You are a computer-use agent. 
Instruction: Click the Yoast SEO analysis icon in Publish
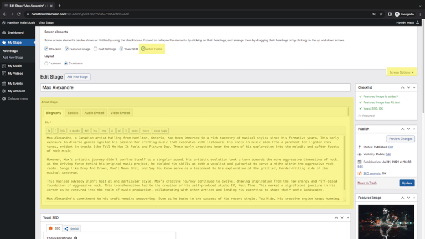pos(360,173)
